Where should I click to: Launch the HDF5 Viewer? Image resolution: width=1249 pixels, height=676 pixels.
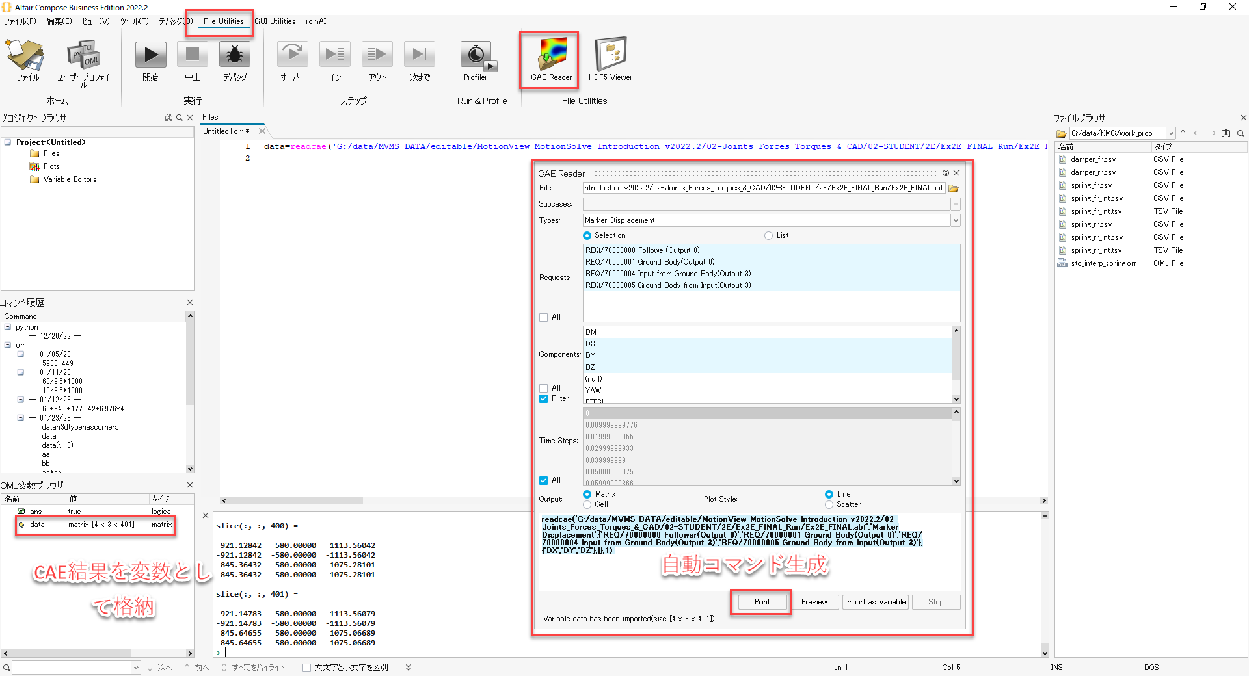tap(610, 59)
